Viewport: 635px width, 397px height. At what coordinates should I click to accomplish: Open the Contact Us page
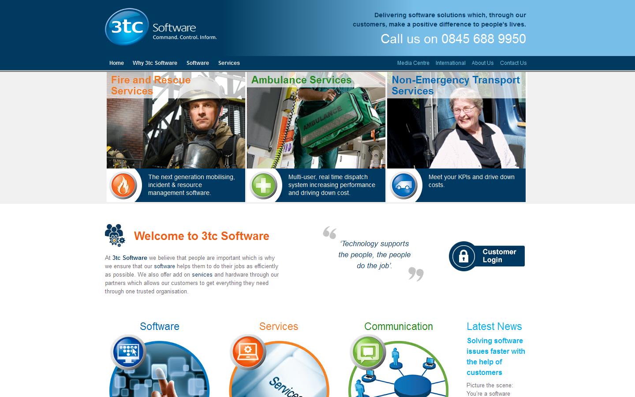coord(513,63)
